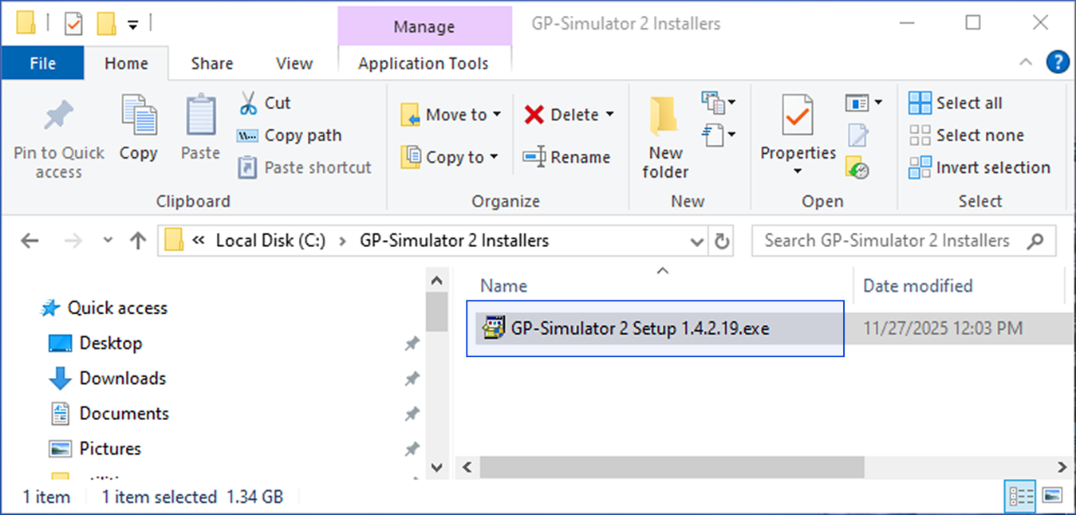Open the address bar history dropdown arrow
The width and height of the screenshot is (1076, 515).
point(697,241)
